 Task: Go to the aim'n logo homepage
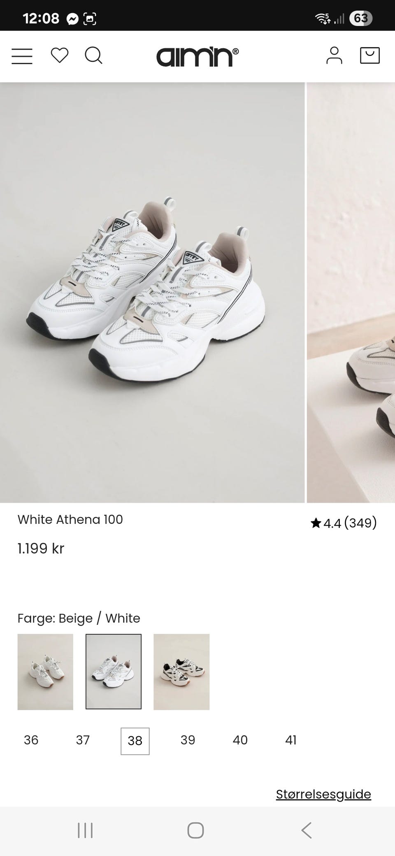(x=197, y=57)
